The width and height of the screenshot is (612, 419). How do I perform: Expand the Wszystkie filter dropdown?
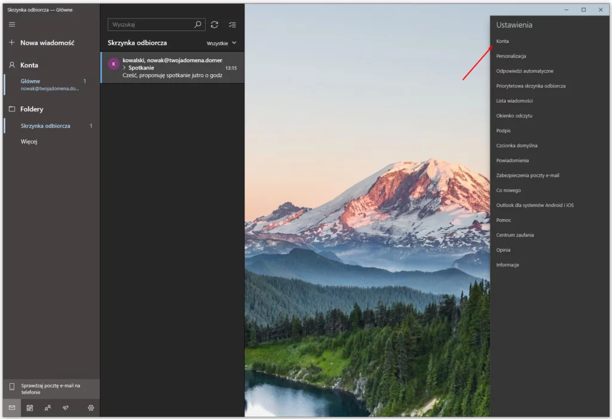pyautogui.click(x=222, y=43)
